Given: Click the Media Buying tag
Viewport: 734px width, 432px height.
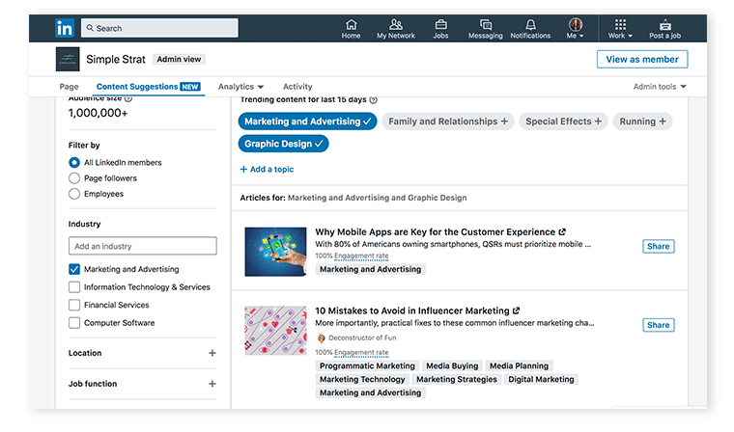Looking at the screenshot, I should coord(452,365).
